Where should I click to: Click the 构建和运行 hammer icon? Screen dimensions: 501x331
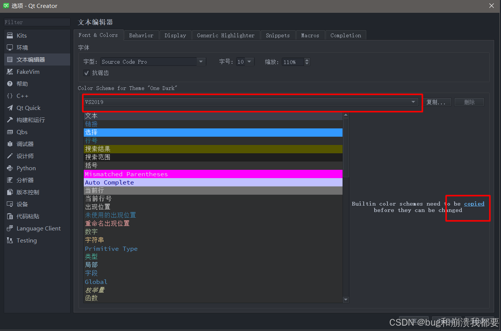(x=10, y=120)
